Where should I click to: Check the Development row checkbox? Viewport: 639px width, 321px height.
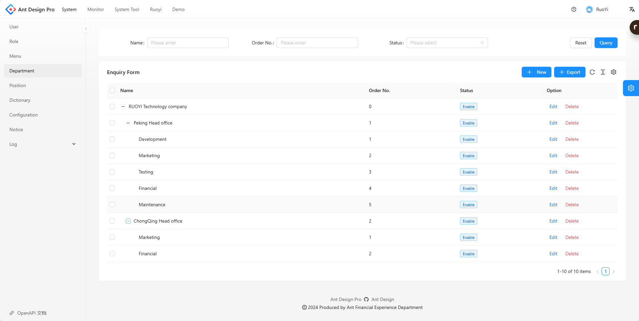pos(112,139)
